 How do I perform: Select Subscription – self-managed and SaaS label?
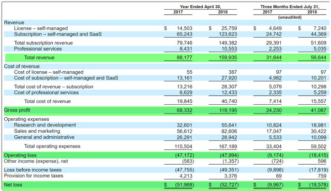coord(57,34)
